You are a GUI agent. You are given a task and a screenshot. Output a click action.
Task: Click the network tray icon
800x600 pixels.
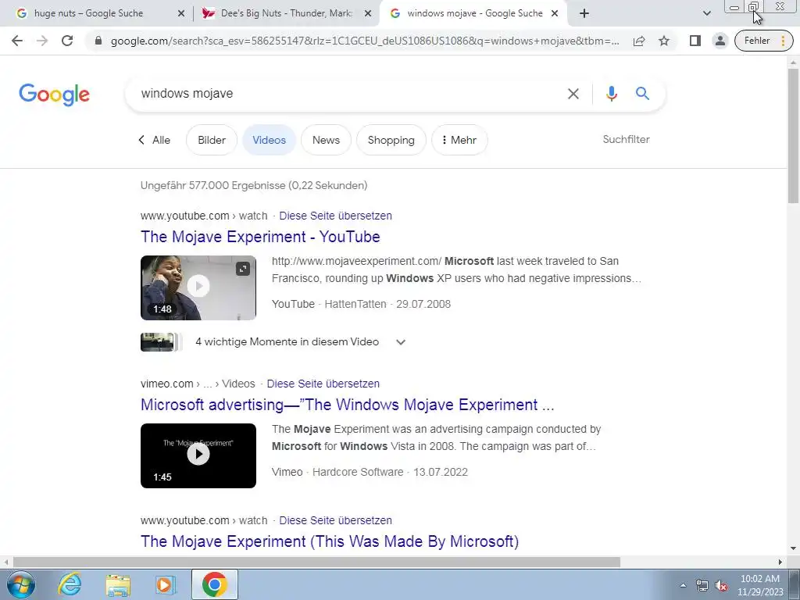pyautogui.click(x=702, y=586)
